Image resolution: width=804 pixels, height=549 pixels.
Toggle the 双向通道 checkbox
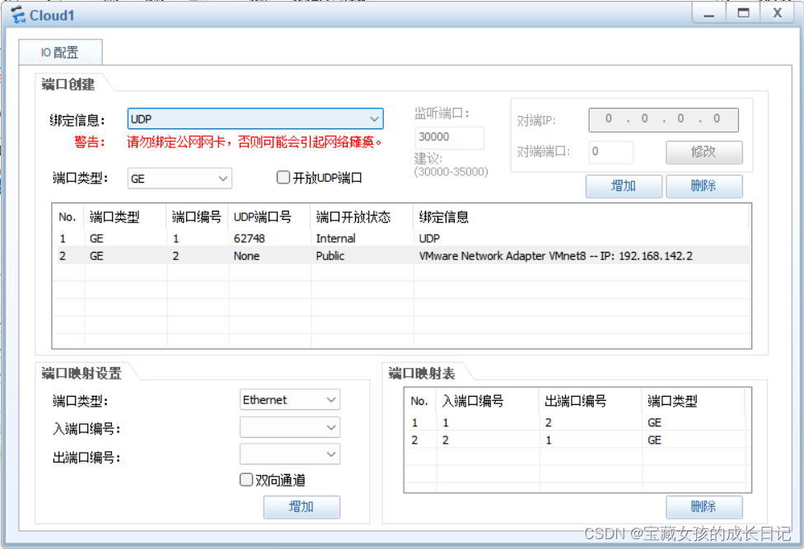click(x=246, y=480)
